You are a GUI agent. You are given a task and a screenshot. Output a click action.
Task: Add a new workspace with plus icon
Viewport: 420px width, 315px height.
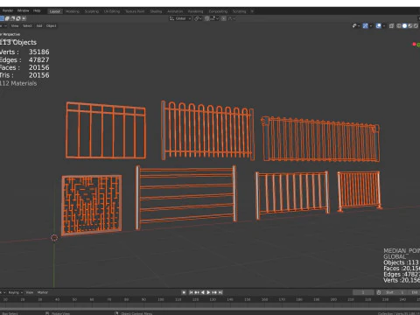tap(252, 11)
